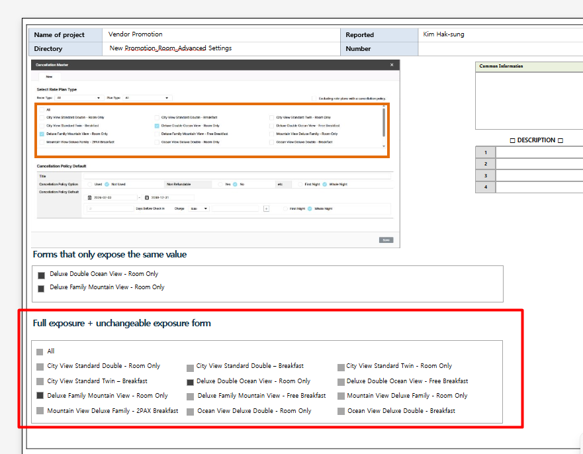The image size is (583, 454).
Task: Close the Cancellation Master dialog with X
Action: [392, 65]
